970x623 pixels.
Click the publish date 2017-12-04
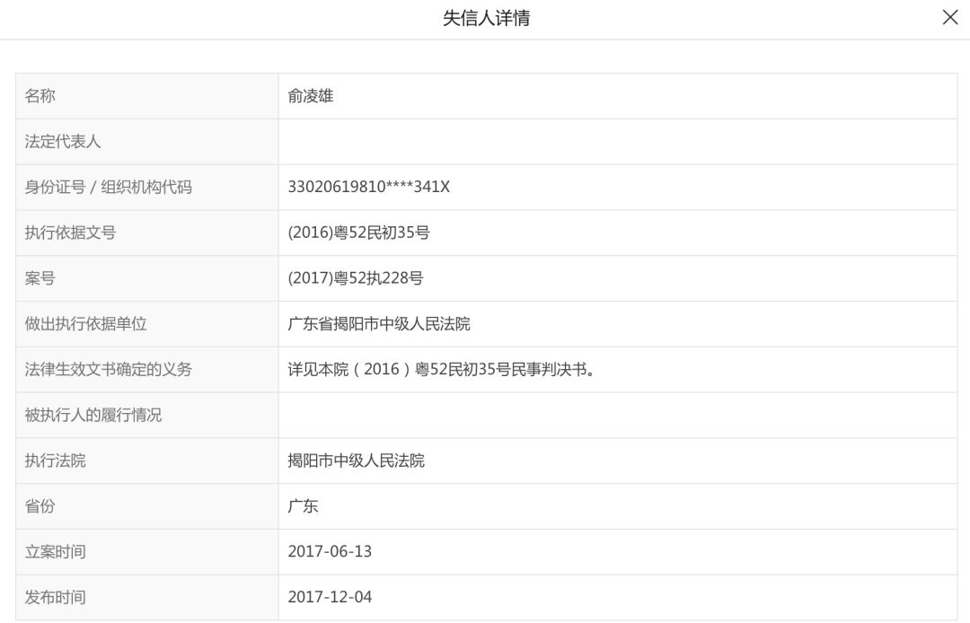point(332,596)
